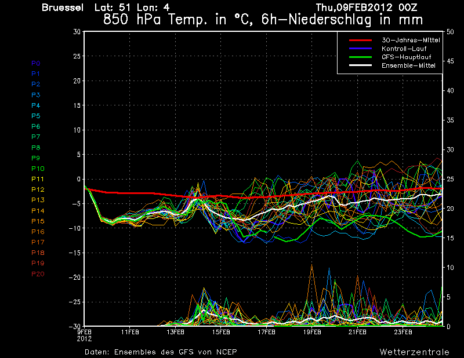The height and width of the screenshot is (358, 464).
Task: Click the 50 precipitation axis label
Action: point(450,32)
